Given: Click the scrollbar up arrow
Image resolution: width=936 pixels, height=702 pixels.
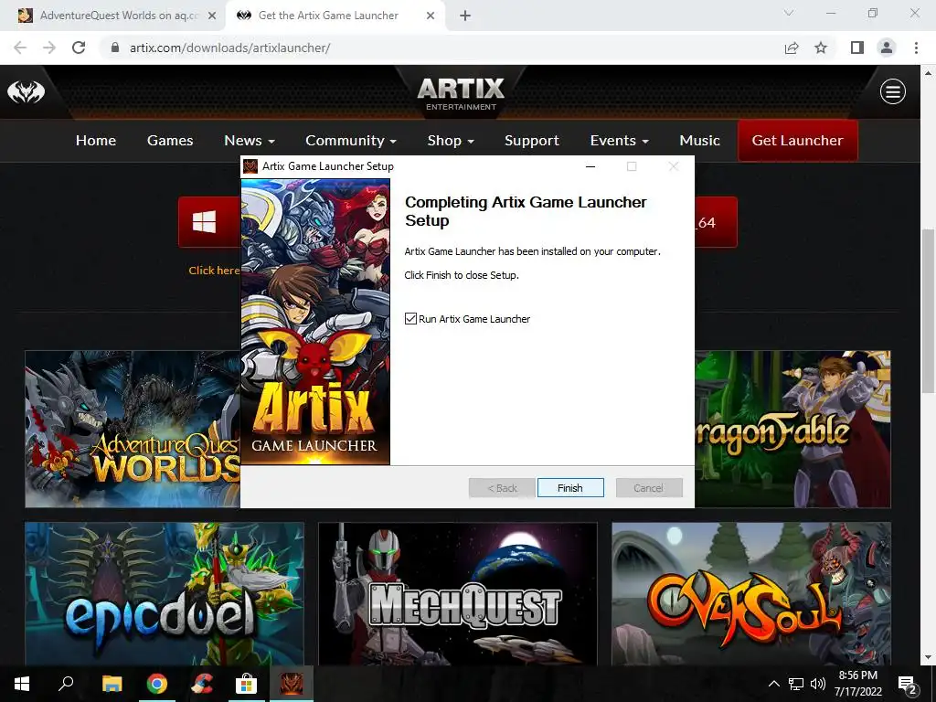Looking at the screenshot, I should [928, 73].
